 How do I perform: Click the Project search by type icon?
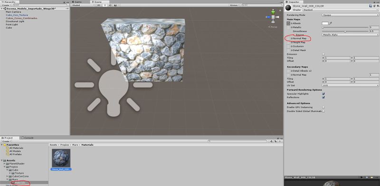(x=271, y=141)
